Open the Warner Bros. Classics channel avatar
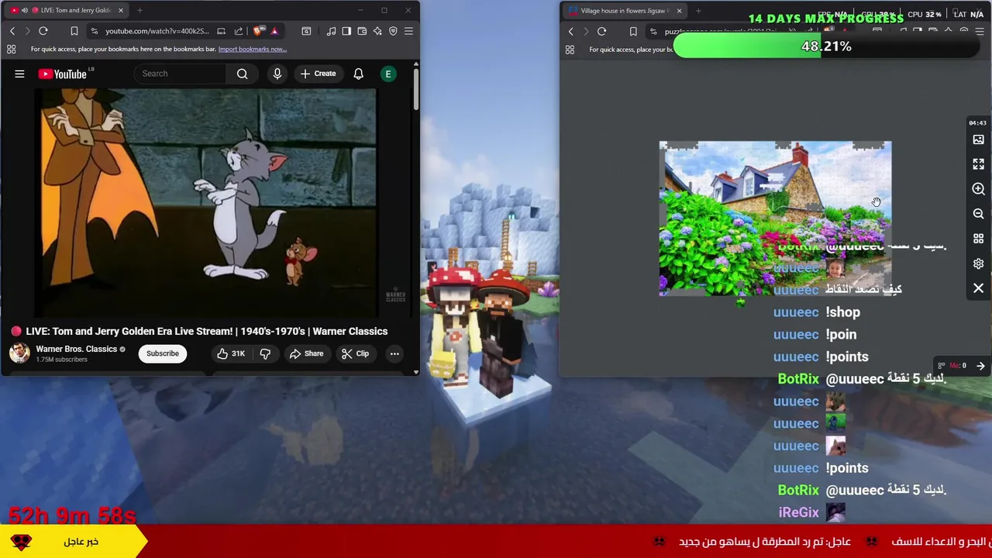Screen dimensions: 992x558 [19, 353]
